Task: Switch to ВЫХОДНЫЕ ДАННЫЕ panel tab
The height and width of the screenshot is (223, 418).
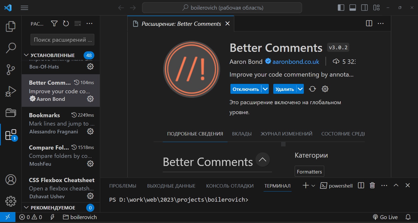Action: coord(171,186)
